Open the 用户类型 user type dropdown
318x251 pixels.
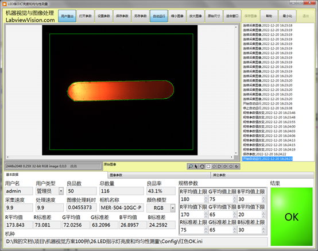(x=61, y=191)
